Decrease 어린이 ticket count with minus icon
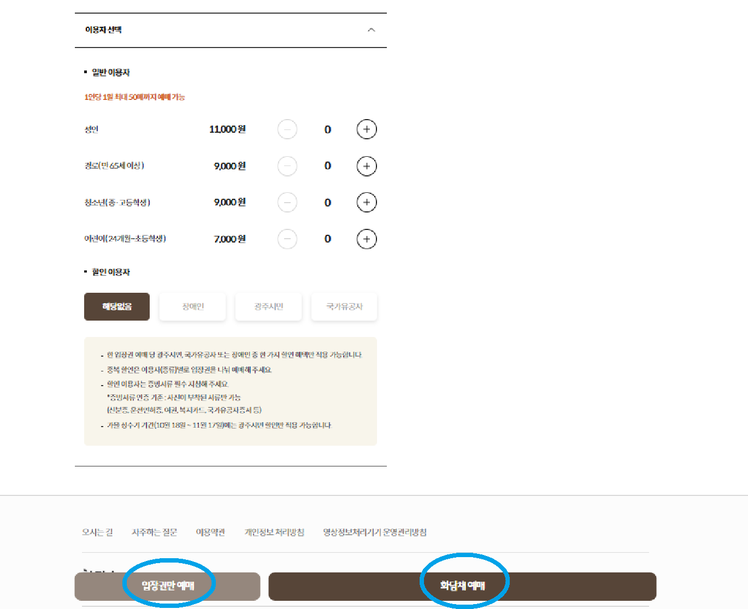This screenshot has height=609, width=748. (287, 239)
